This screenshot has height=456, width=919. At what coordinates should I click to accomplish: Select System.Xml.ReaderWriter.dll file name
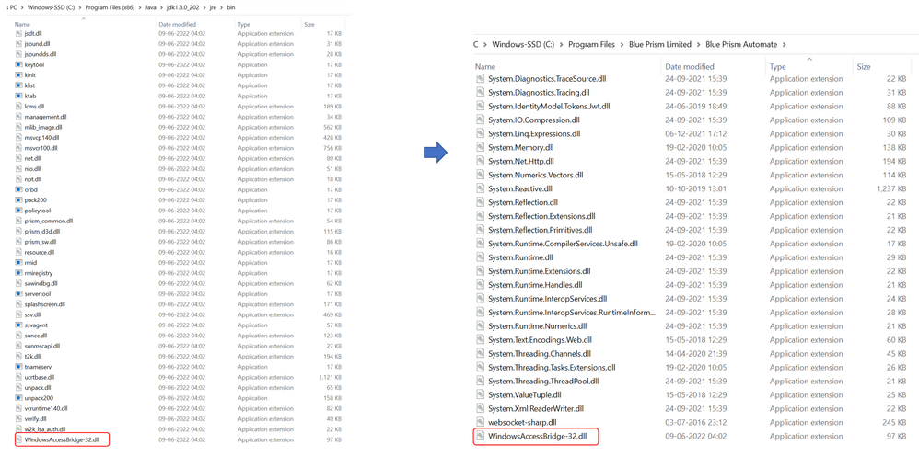[536, 408]
